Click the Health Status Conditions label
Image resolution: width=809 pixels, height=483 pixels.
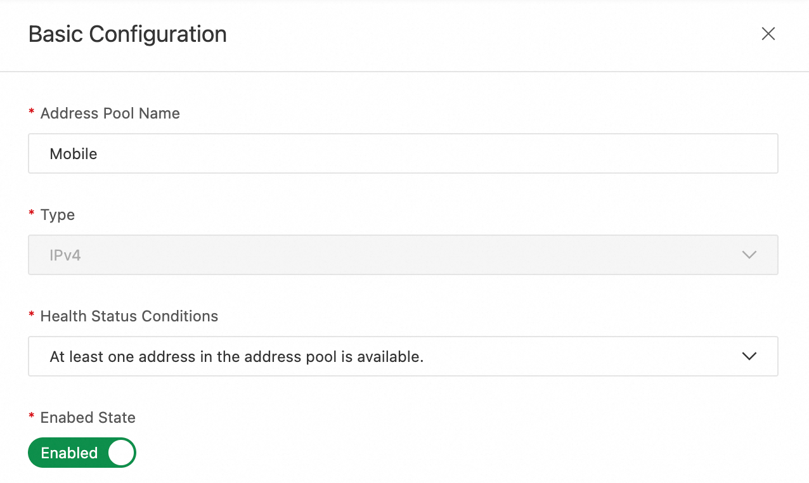[129, 316]
